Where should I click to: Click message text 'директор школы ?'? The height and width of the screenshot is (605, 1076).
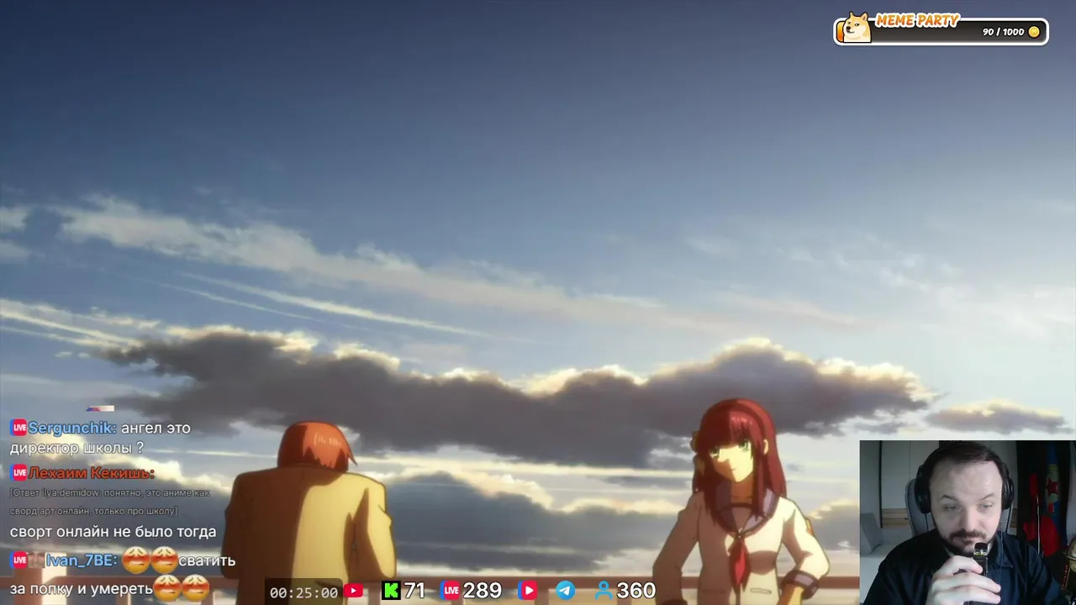coord(76,448)
